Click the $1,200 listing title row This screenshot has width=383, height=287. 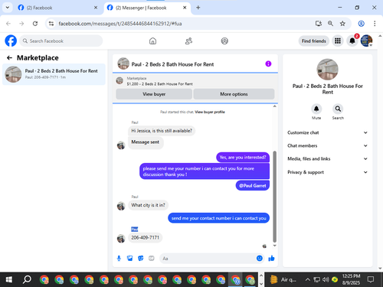pos(159,84)
